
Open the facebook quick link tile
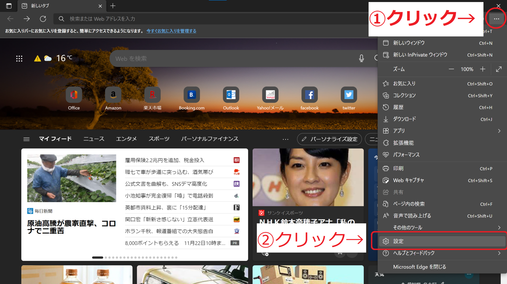tap(309, 95)
